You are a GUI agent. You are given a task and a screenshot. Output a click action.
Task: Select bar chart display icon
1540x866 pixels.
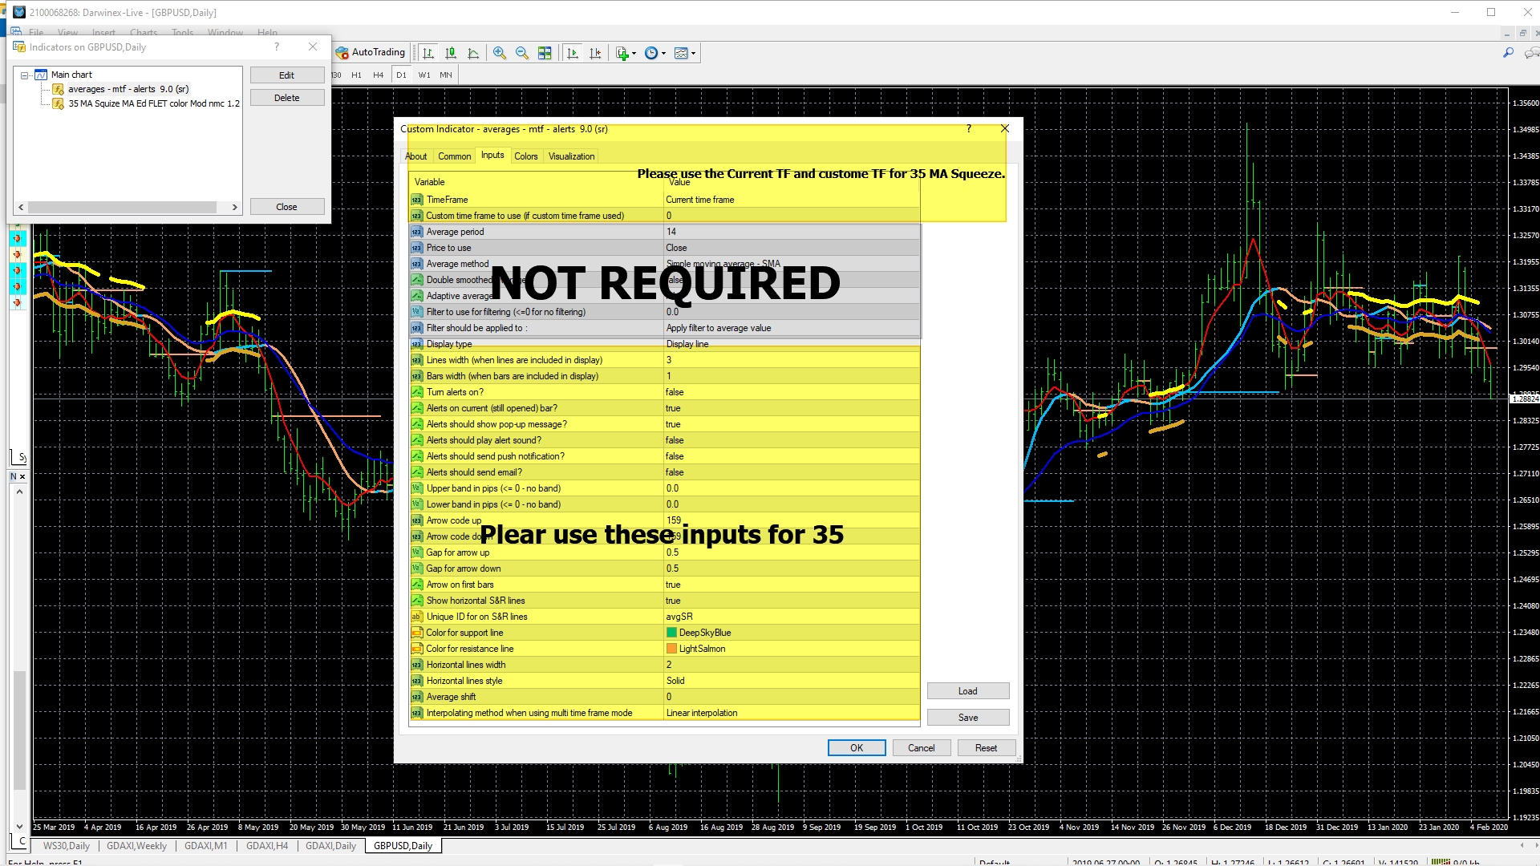pyautogui.click(x=428, y=53)
